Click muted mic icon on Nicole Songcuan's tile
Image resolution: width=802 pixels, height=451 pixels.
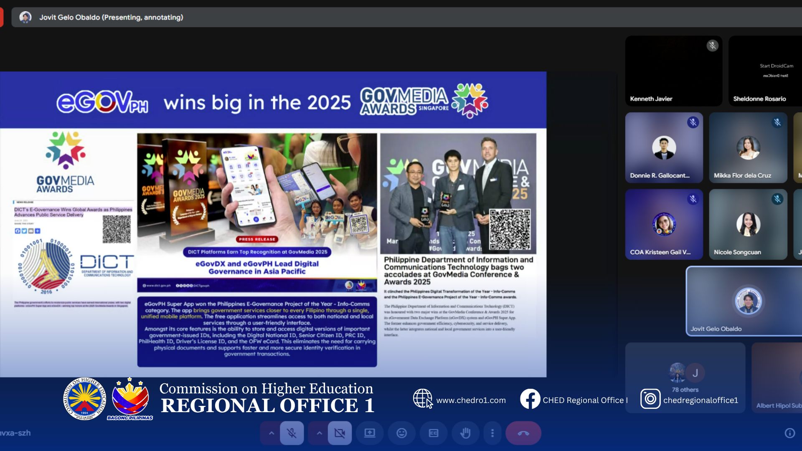point(777,199)
